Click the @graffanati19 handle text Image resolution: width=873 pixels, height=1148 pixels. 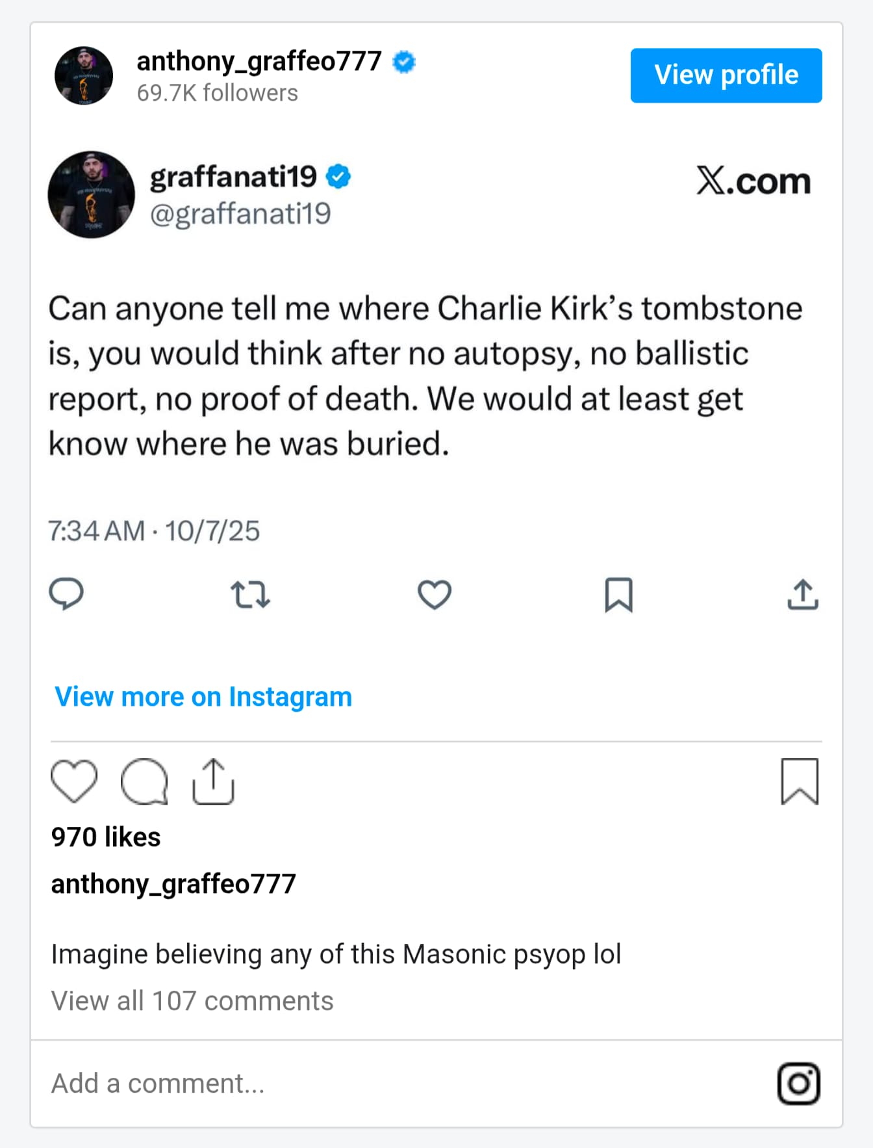[x=240, y=214]
